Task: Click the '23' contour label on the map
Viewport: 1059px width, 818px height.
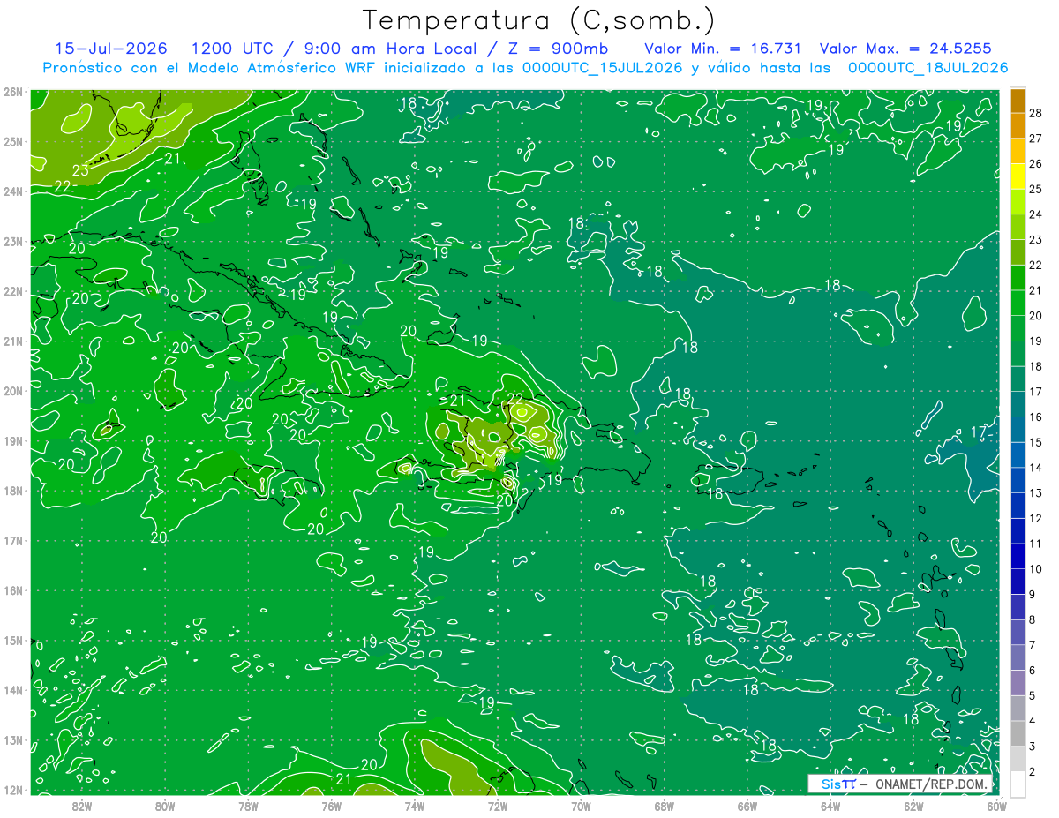Action: pyautogui.click(x=80, y=170)
